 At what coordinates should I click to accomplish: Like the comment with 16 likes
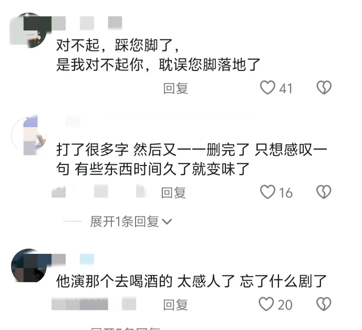click(267, 192)
